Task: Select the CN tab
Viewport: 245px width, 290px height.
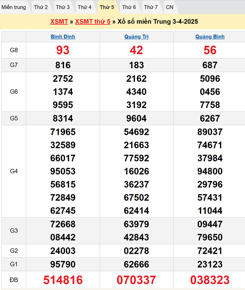Action: (x=170, y=7)
